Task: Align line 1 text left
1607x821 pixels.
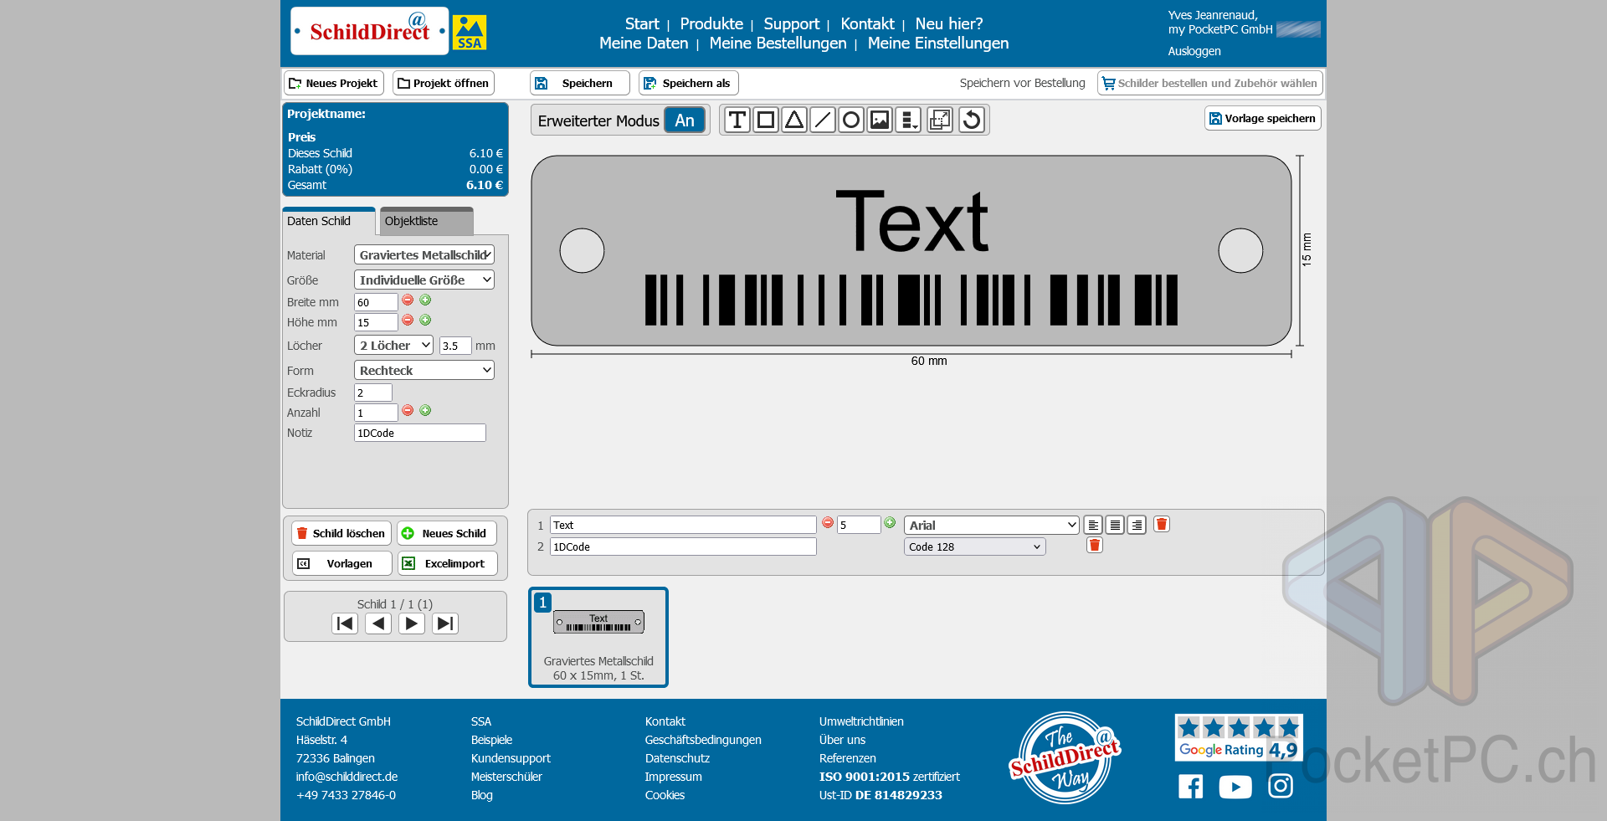Action: click(1093, 525)
